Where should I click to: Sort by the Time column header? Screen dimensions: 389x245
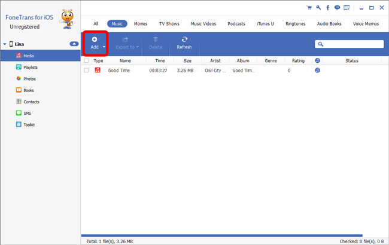click(x=160, y=61)
